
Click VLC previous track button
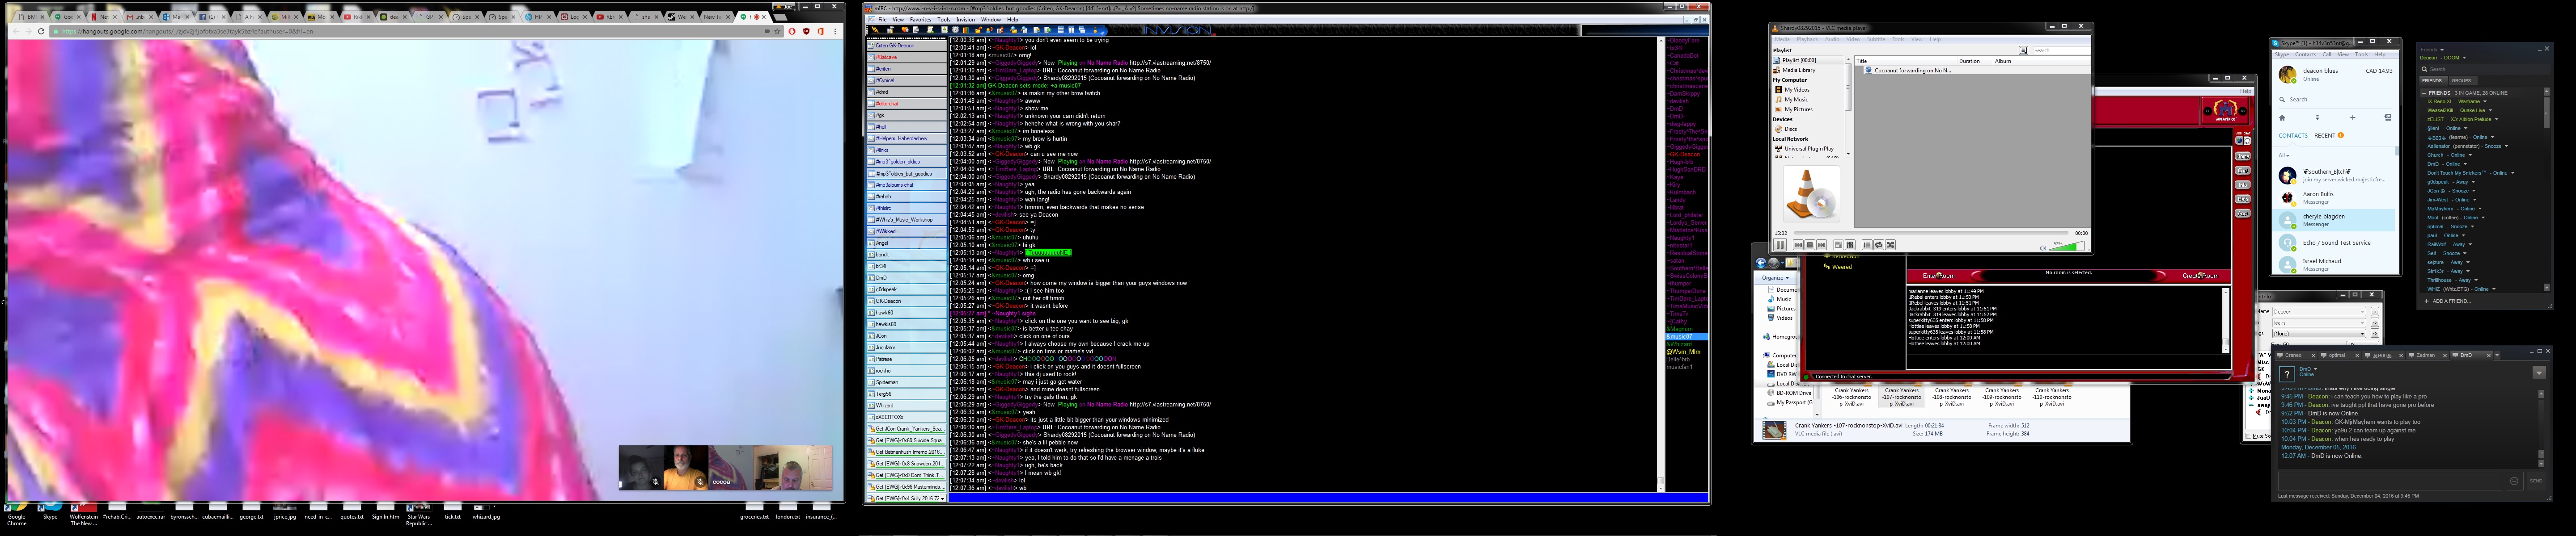coord(1798,244)
